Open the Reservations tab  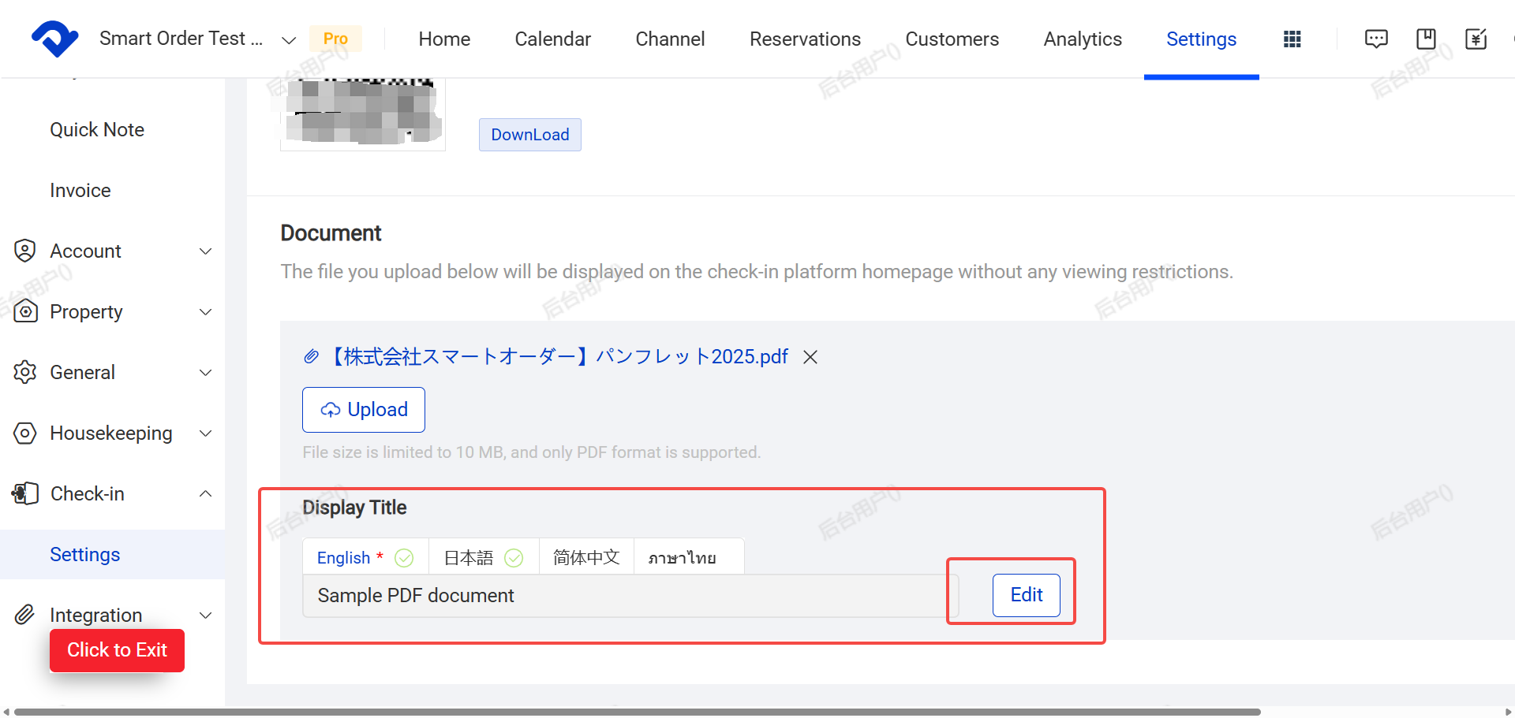pos(805,39)
